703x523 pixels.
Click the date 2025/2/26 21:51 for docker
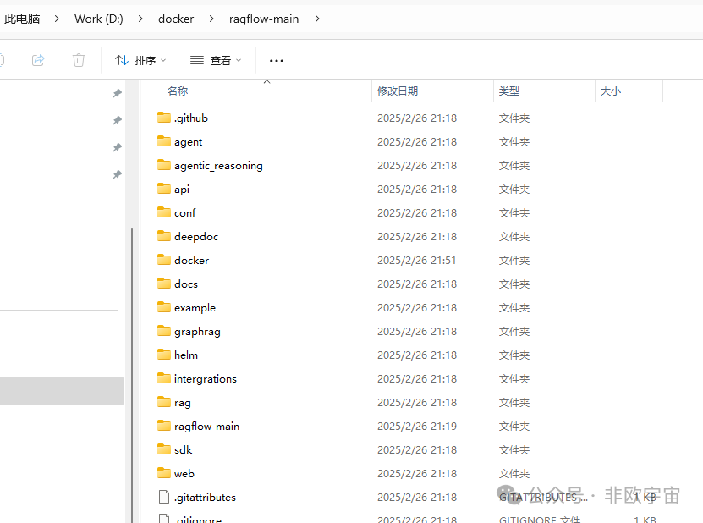click(416, 260)
